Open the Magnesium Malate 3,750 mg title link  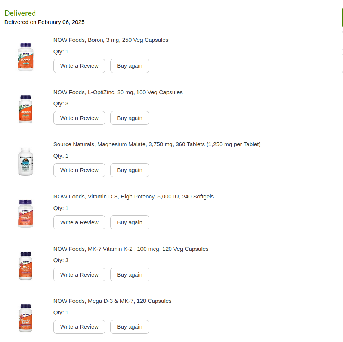point(157,144)
